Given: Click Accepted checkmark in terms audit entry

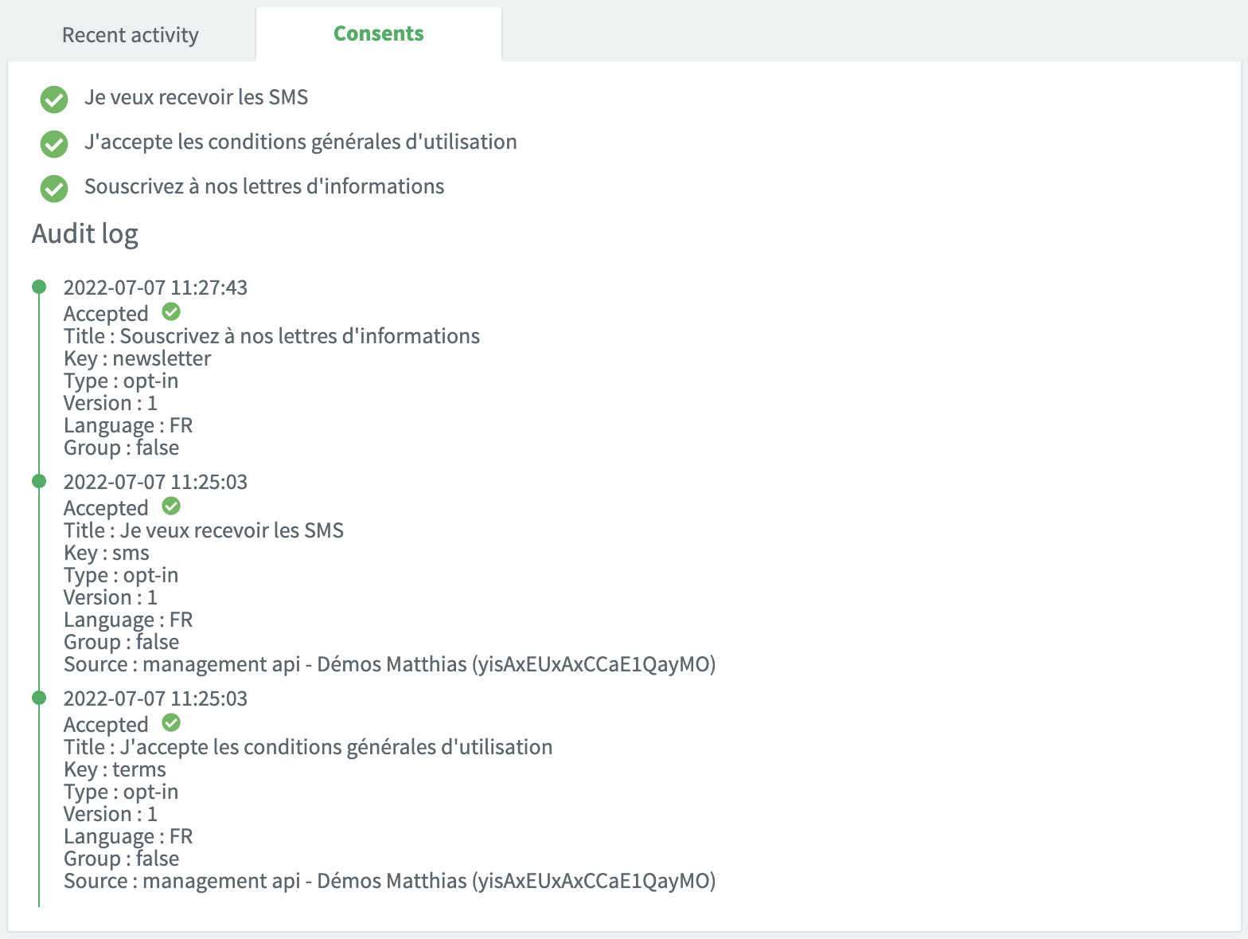Looking at the screenshot, I should [x=171, y=722].
